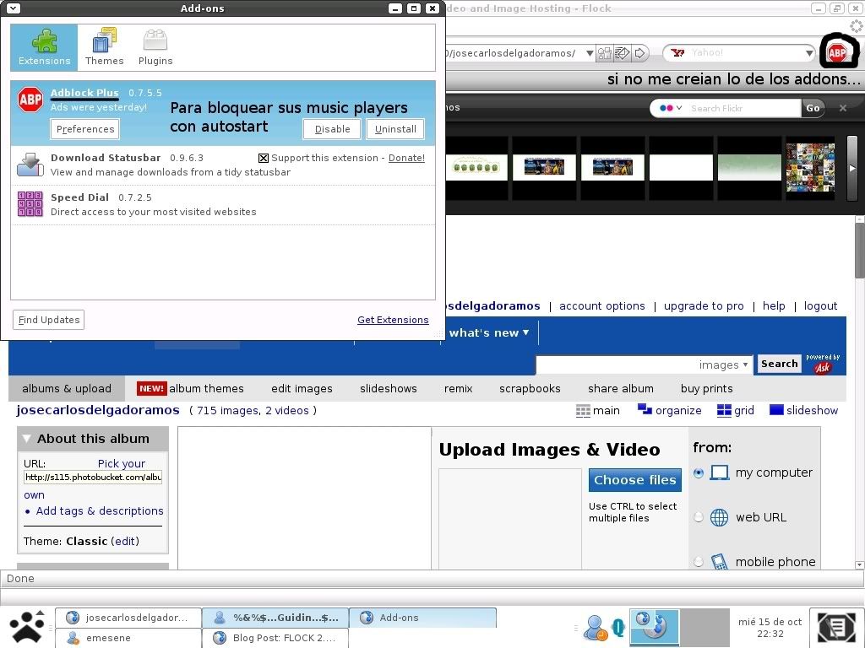Image resolution: width=865 pixels, height=648 pixels.
Task: Switch to main view icon
Action: [x=583, y=411]
